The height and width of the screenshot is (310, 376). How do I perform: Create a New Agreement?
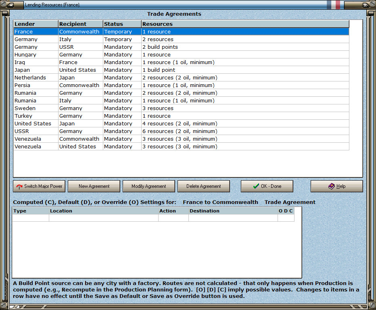[94, 186]
